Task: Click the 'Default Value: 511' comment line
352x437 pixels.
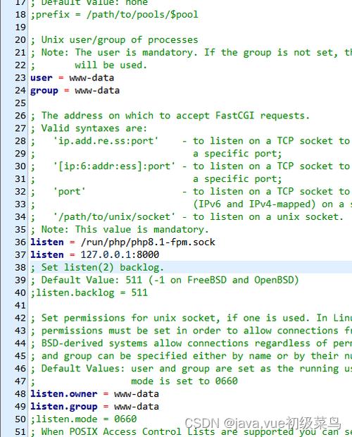Action: coord(165,280)
